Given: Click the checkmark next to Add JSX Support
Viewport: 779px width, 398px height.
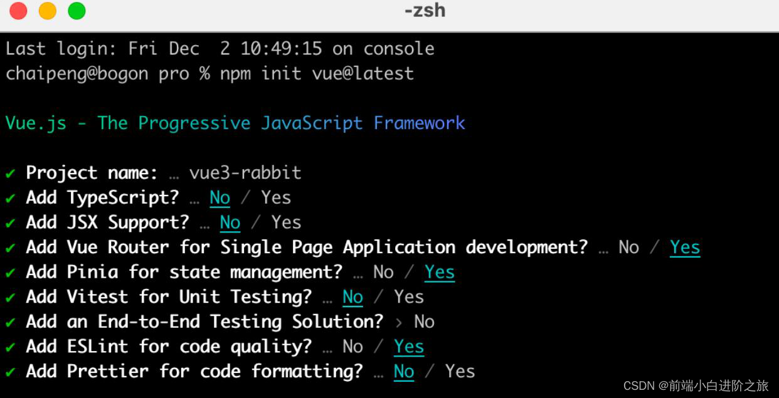Looking at the screenshot, I should click(10, 223).
